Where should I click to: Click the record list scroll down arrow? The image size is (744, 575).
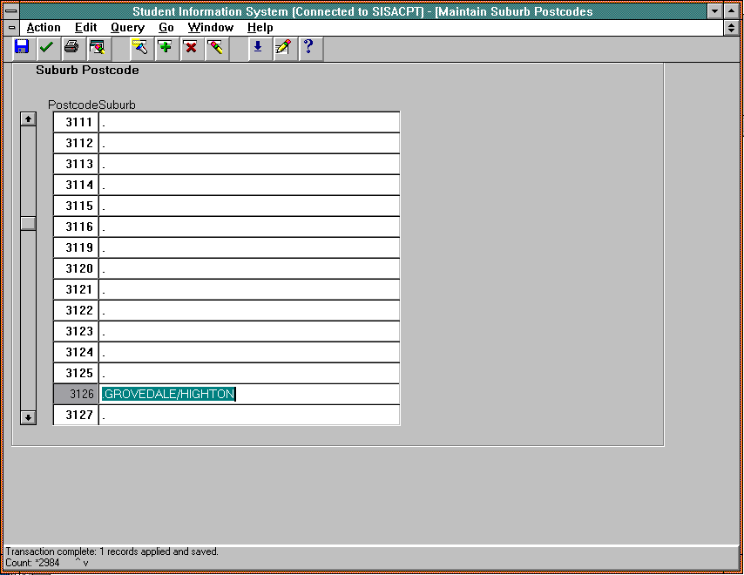point(29,417)
